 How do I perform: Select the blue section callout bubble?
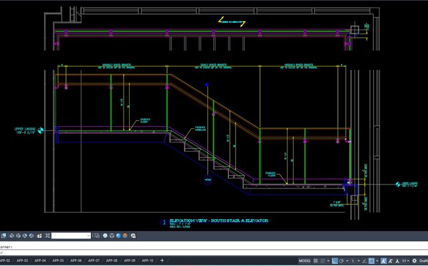pyautogui.click(x=208, y=180)
